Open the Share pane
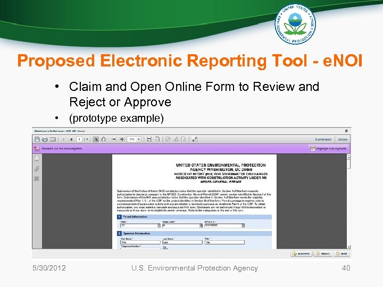 pos(343,139)
